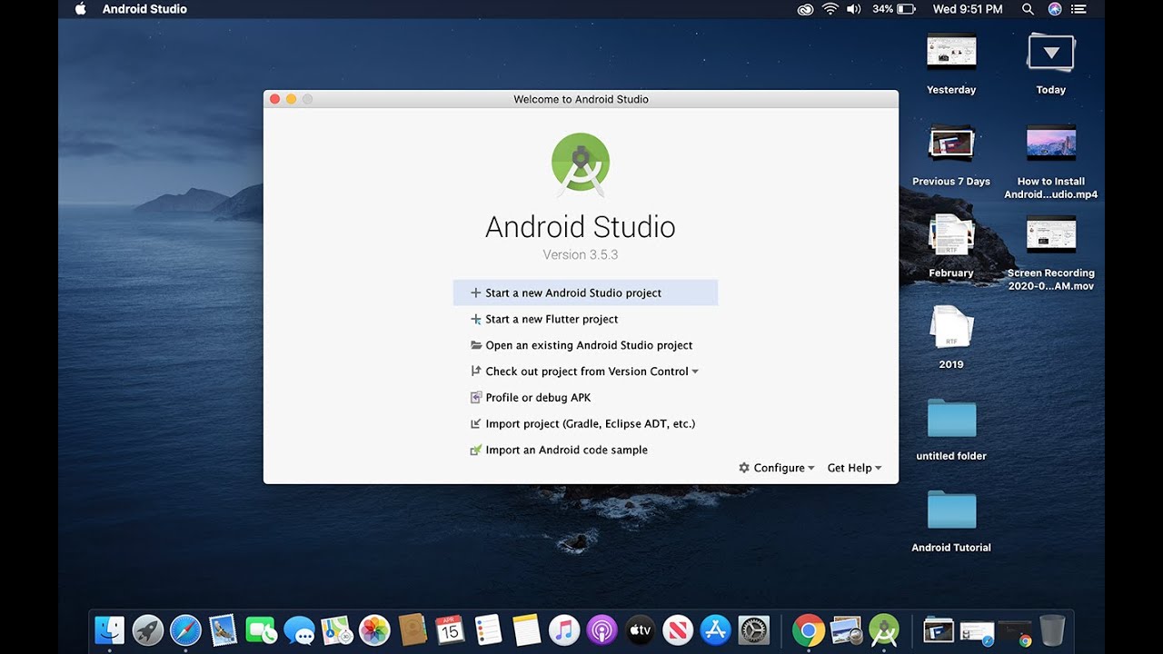1163x654 pixels.
Task: Select the Today stack on desktop
Action: click(x=1051, y=64)
